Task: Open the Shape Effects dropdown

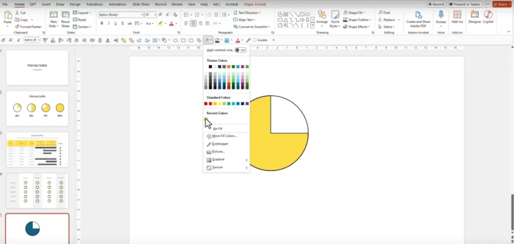Action: click(357, 27)
